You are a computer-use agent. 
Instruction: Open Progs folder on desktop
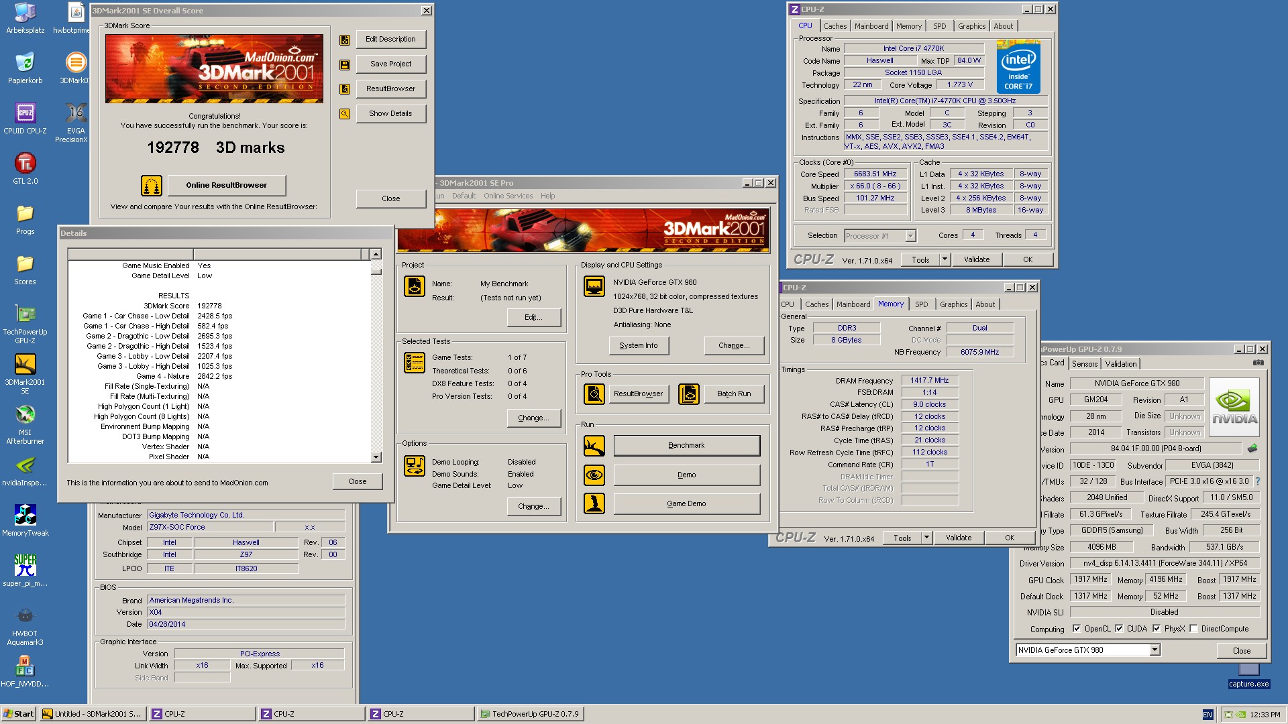pyautogui.click(x=25, y=219)
